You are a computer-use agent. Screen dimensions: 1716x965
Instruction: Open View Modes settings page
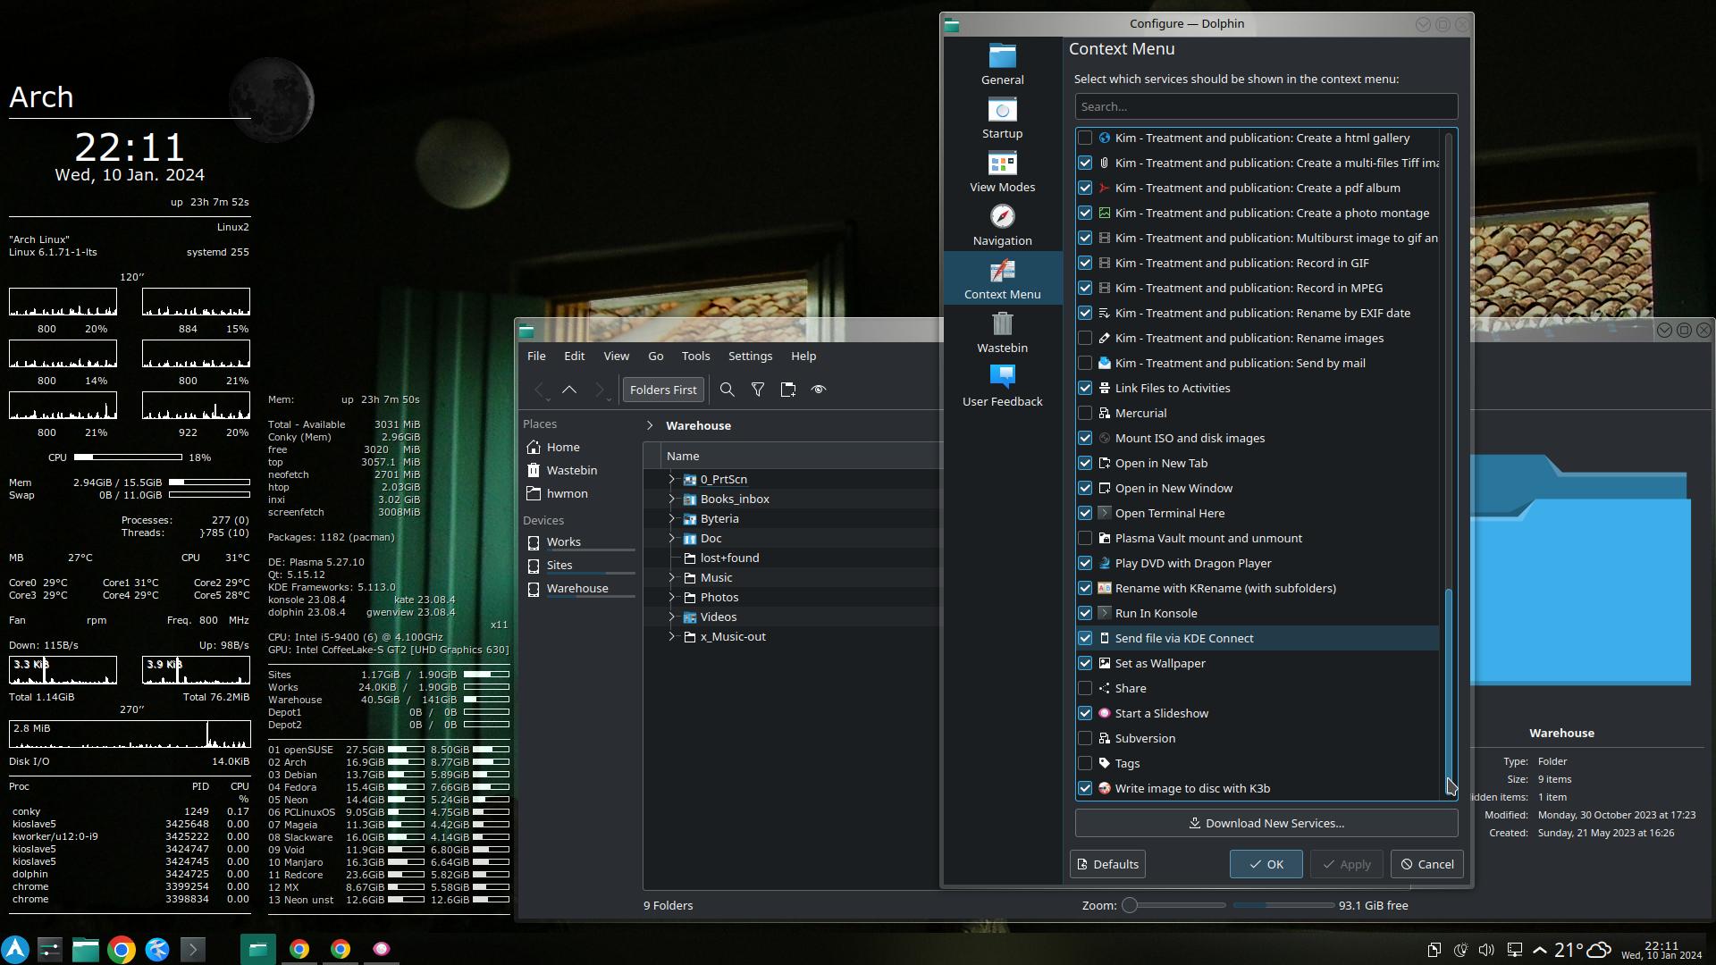[x=1002, y=172]
